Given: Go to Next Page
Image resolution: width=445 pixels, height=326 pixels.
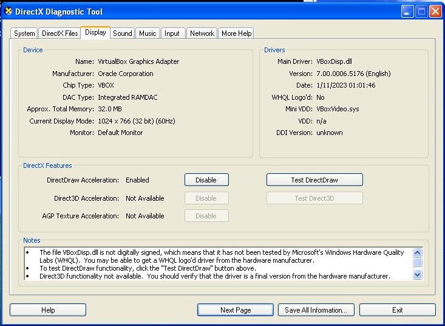Looking at the screenshot, I should (x=236, y=310).
